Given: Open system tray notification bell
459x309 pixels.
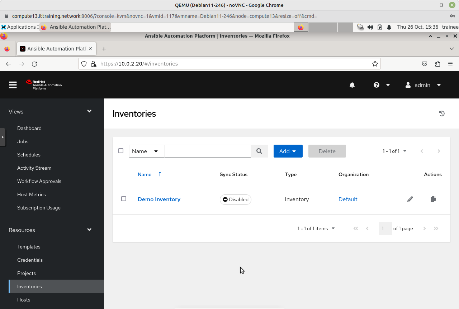Looking at the screenshot, I should coord(389,27).
